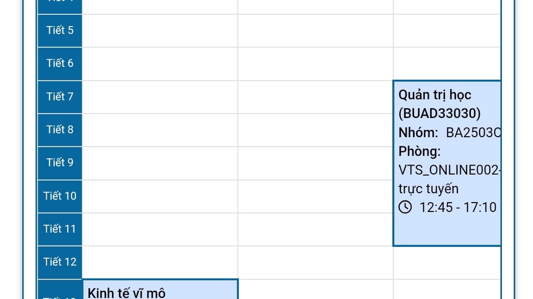Image resolution: width=533 pixels, height=299 pixels.
Task: Click the clock icon in Quản trị học card
Action: tap(405, 207)
